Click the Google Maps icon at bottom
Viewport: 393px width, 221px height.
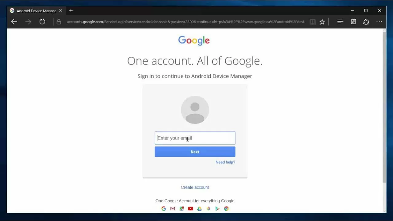click(x=182, y=209)
